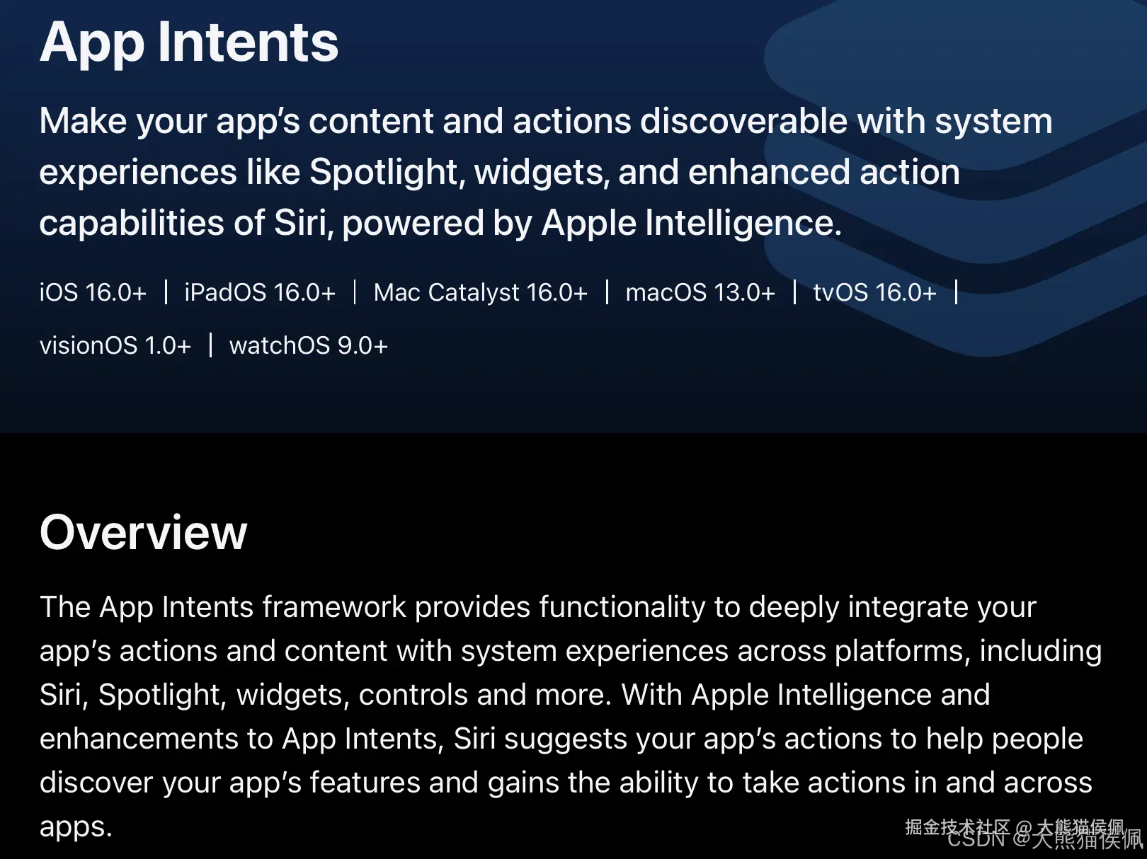
Task: Click the Overview section heading
Action: [144, 532]
